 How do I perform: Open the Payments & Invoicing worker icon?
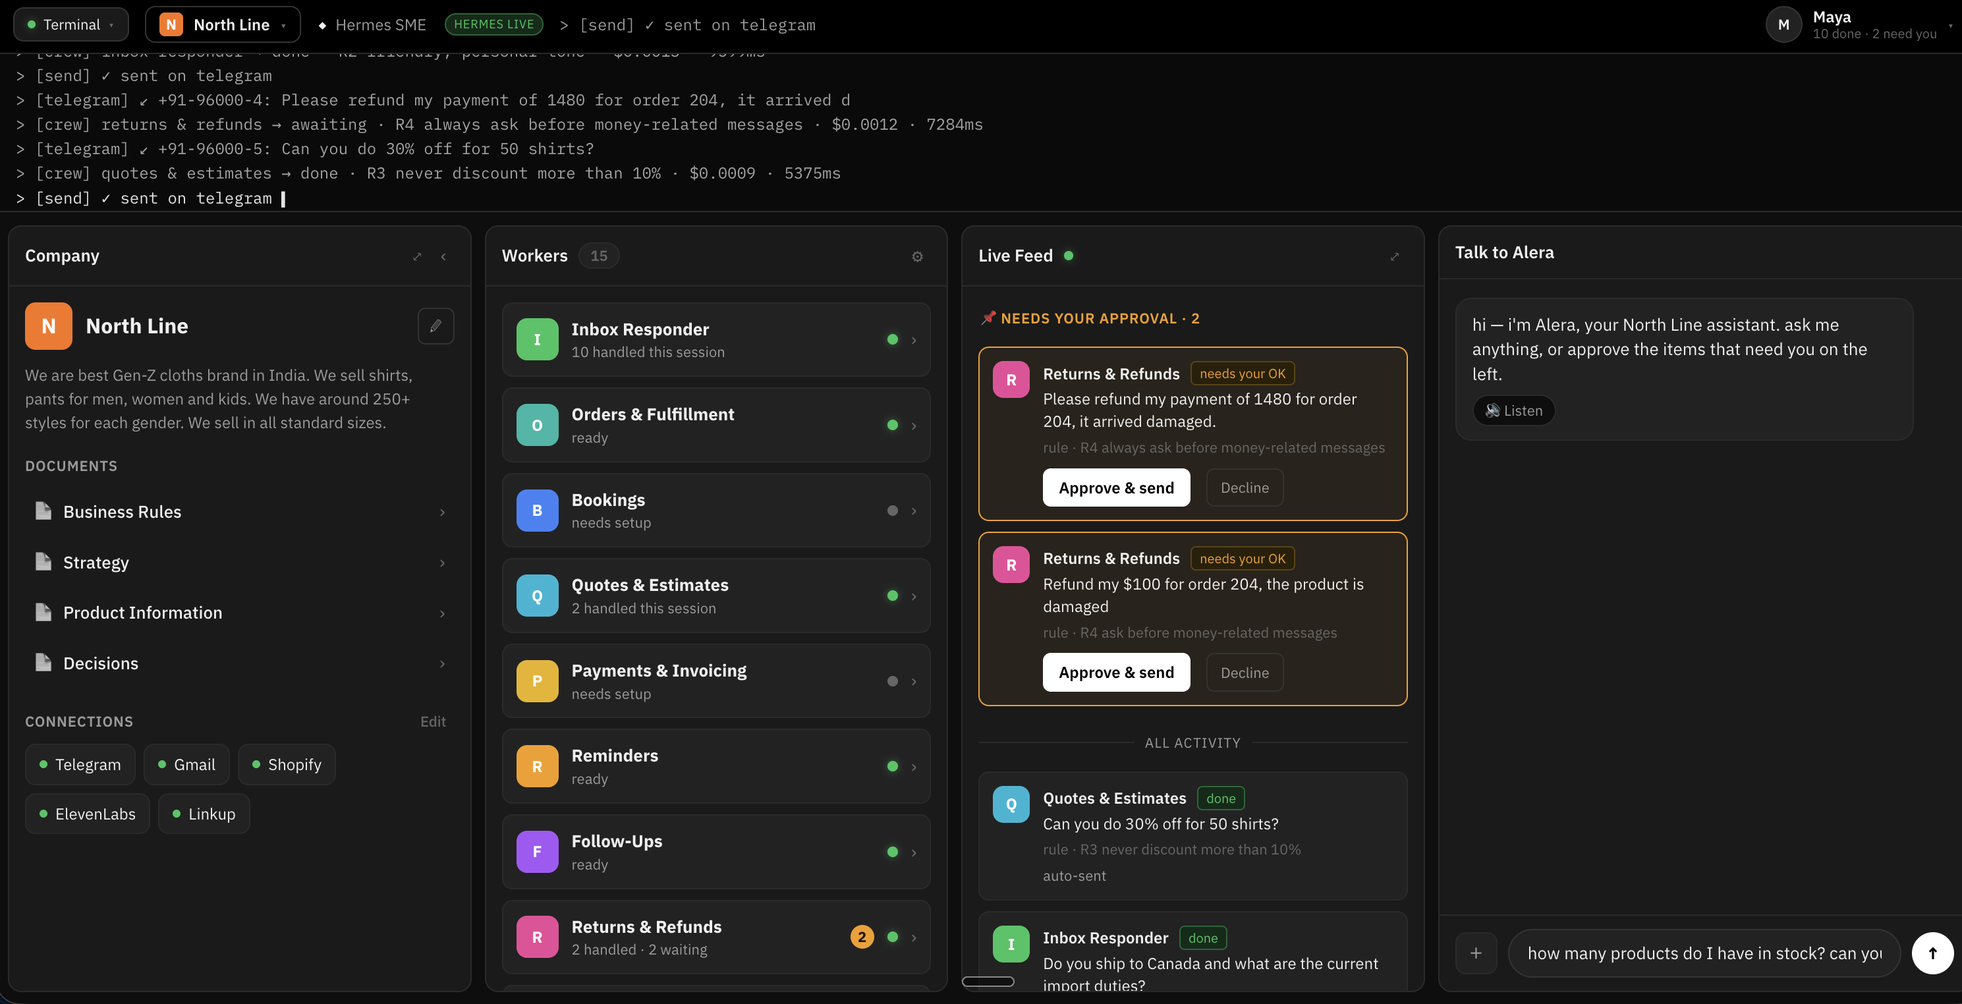pos(537,681)
